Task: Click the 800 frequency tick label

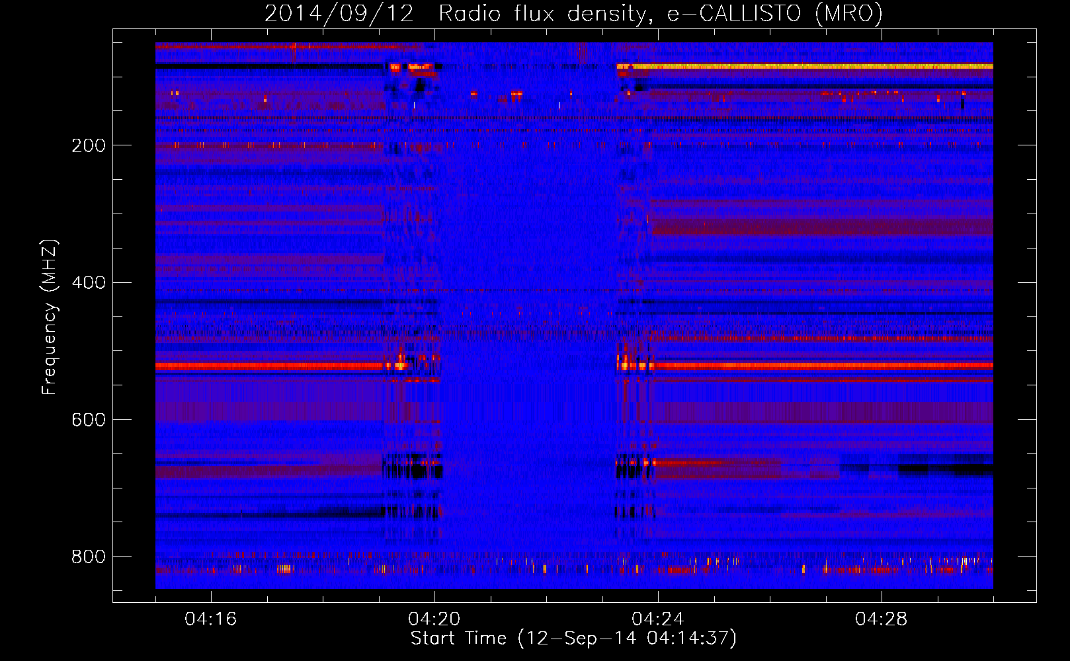Action: [x=89, y=557]
